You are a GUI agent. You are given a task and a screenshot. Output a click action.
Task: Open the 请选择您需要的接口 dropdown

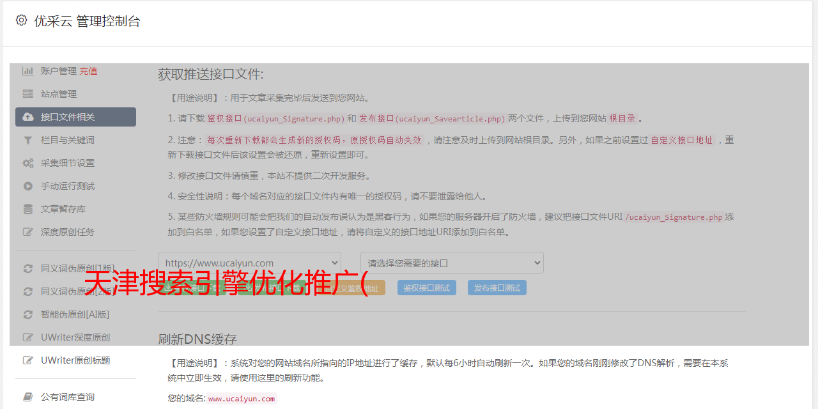coord(452,263)
